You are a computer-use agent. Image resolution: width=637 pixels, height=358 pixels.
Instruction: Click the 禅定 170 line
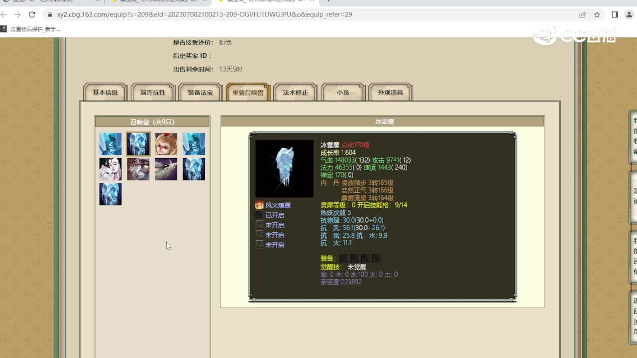[x=337, y=175]
